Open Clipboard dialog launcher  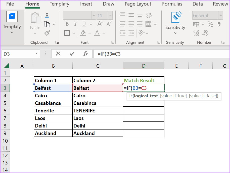(x=57, y=42)
